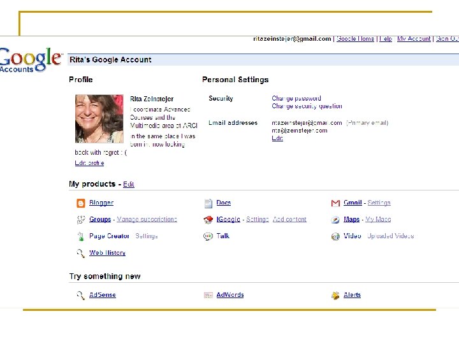Open the Blogger link
The image size is (459, 344).
[101, 203]
